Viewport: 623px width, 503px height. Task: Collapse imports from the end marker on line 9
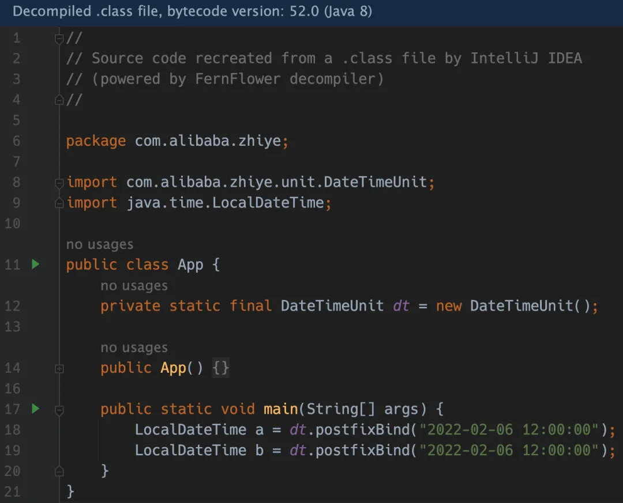pyautogui.click(x=59, y=203)
